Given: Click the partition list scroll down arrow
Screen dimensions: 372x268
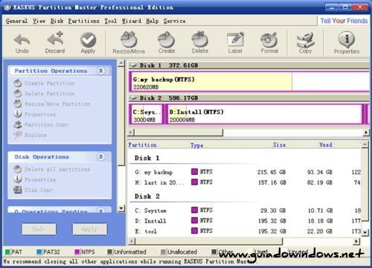Looking at the screenshot, I should tap(365, 233).
